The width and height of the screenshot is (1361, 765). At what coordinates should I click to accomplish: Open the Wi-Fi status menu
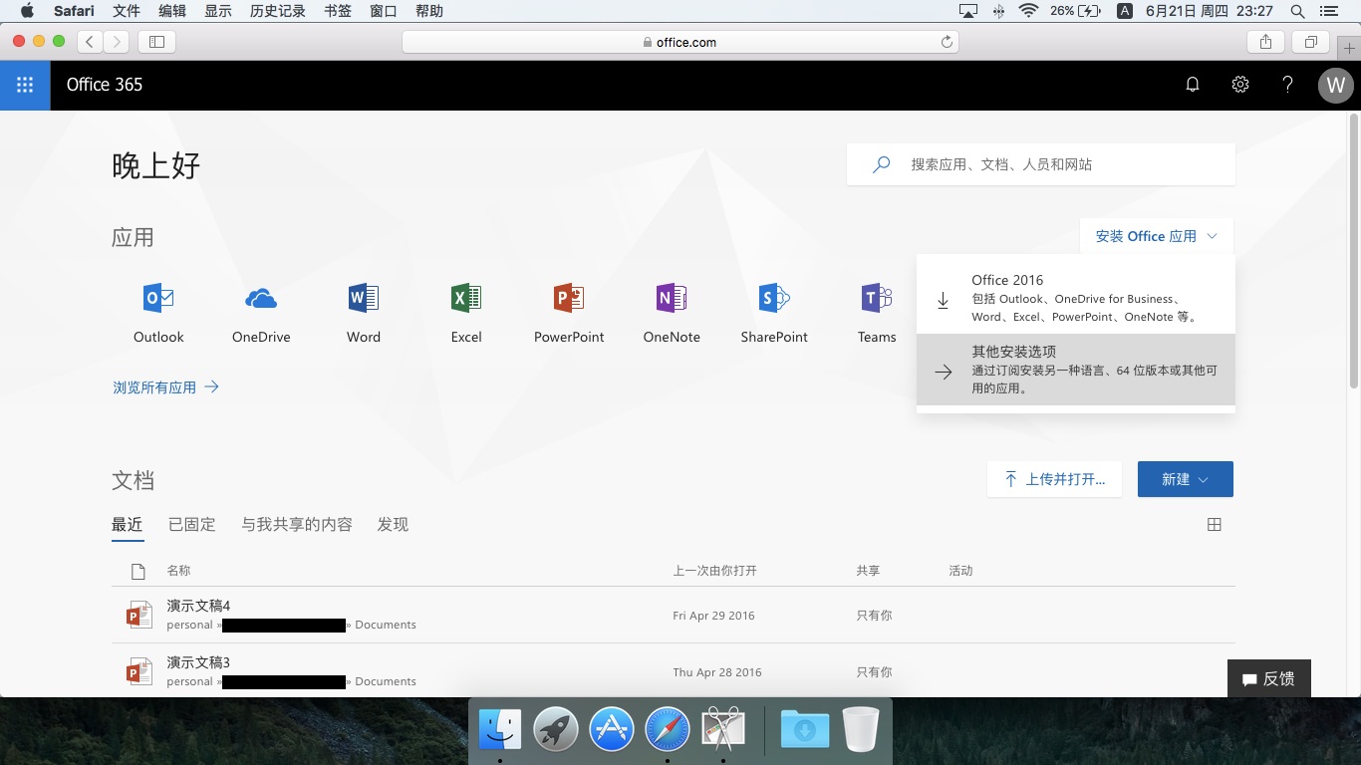1028,11
